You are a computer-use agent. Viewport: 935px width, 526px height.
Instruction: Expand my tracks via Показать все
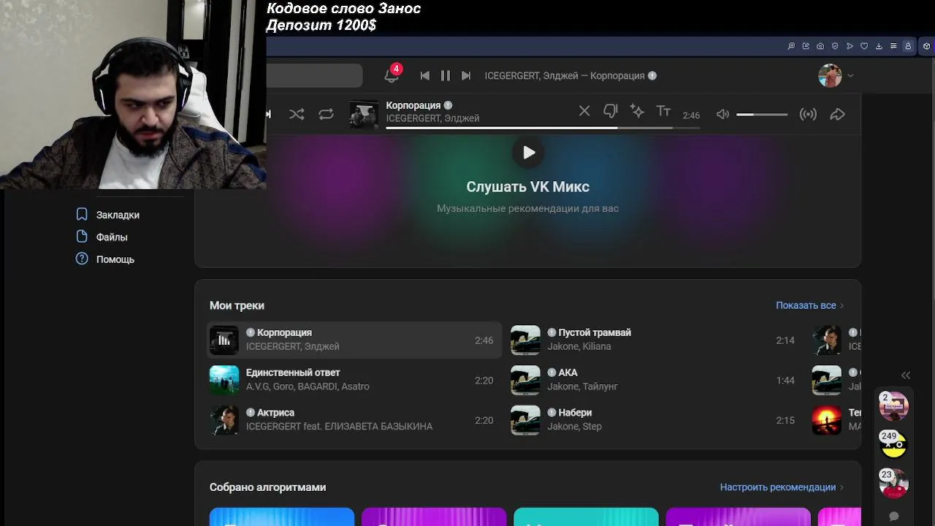pos(809,305)
